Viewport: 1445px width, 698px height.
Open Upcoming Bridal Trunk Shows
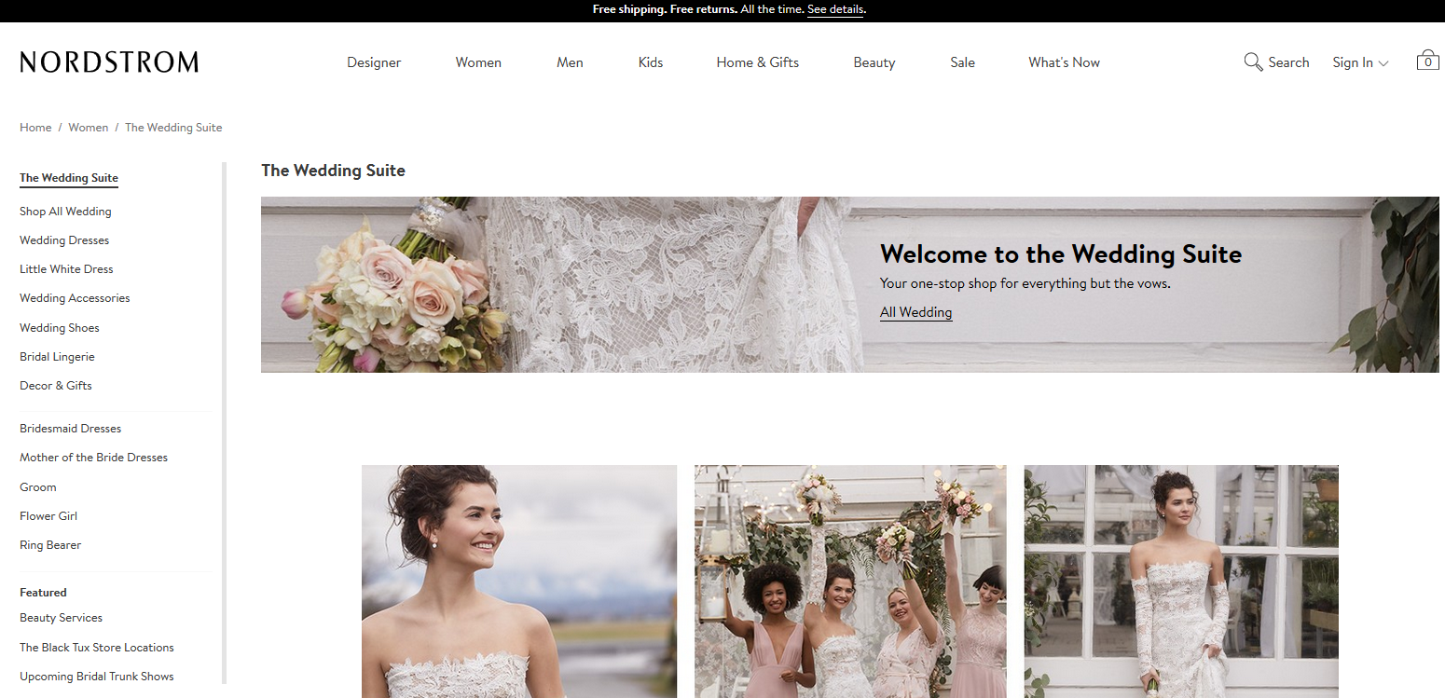(96, 676)
